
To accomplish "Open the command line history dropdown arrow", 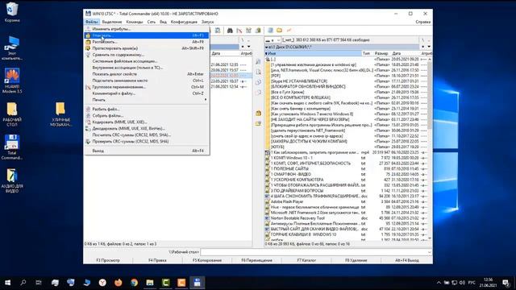I will 429,252.
